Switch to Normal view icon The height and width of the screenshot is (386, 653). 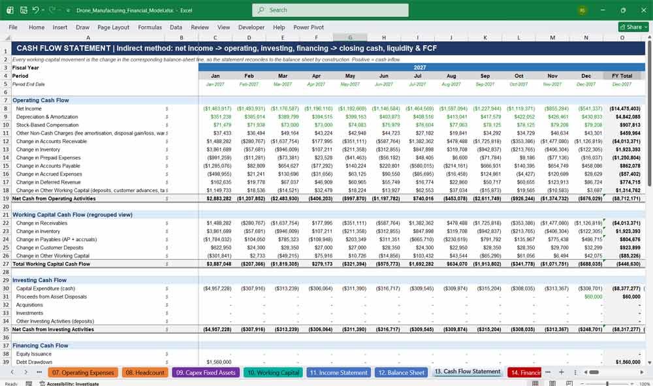[535, 383]
